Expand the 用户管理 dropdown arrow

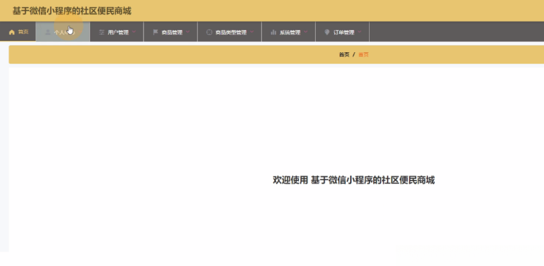[134, 32]
